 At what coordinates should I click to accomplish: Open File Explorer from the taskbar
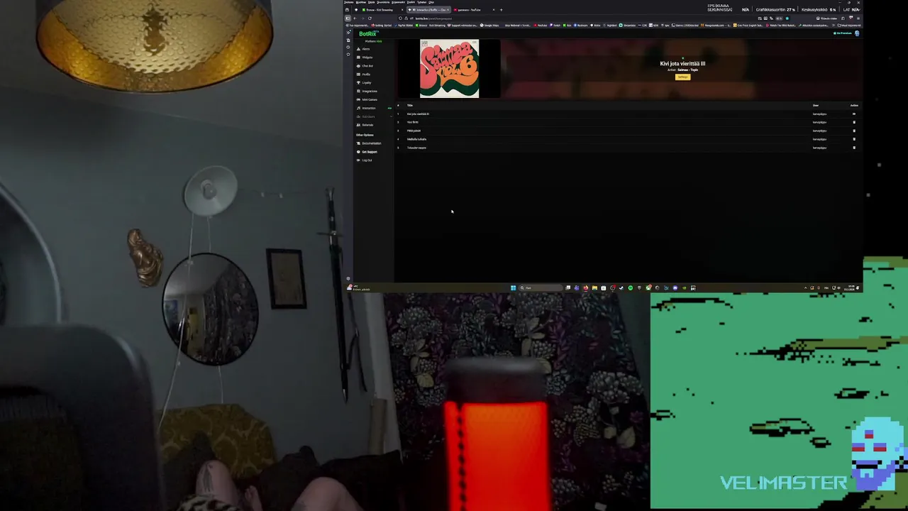[594, 287]
